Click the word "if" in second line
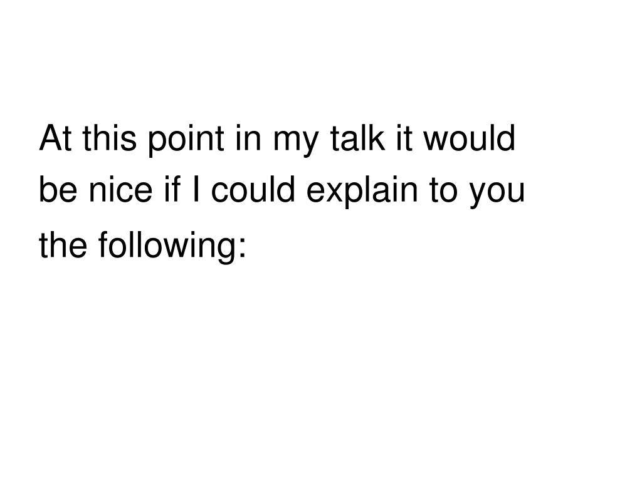The height and width of the screenshot is (481, 642). (x=172, y=189)
